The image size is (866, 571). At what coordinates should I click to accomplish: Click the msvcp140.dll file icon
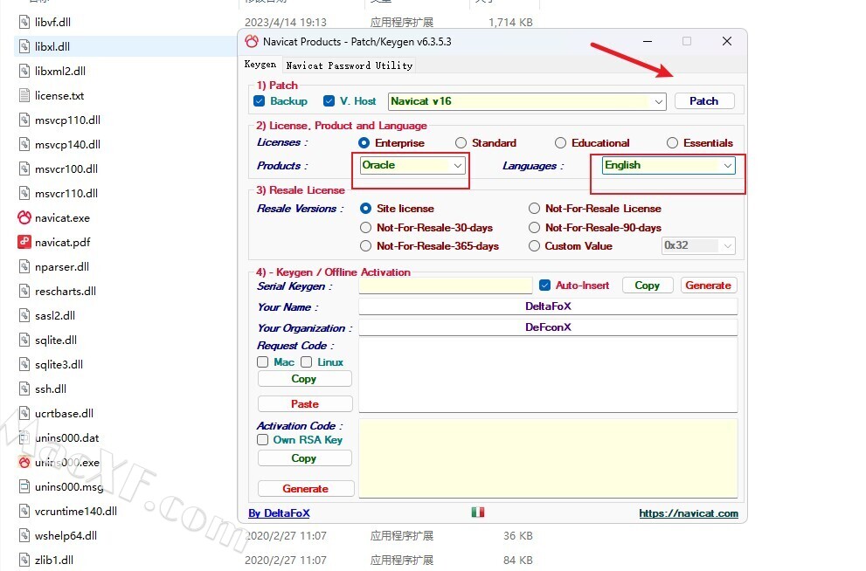point(24,144)
